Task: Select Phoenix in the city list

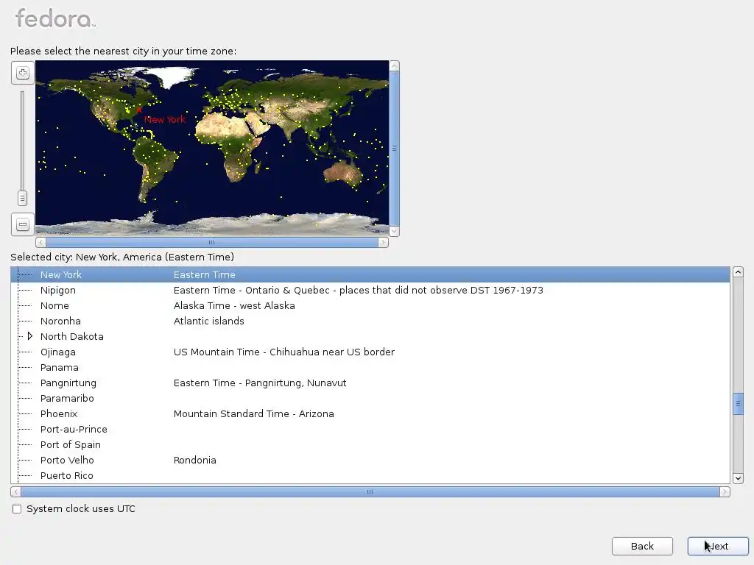Action: coord(59,413)
